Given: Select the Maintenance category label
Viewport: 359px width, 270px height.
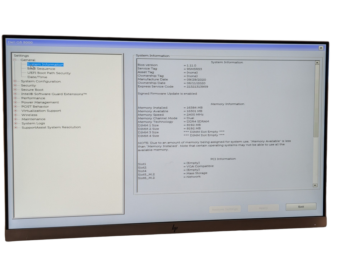Looking at the screenshot, I should tap(34, 119).
